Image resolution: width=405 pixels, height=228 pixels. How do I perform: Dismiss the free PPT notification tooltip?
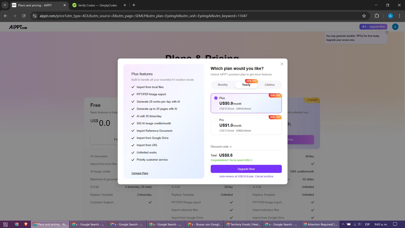pyautogui.click(x=387, y=32)
